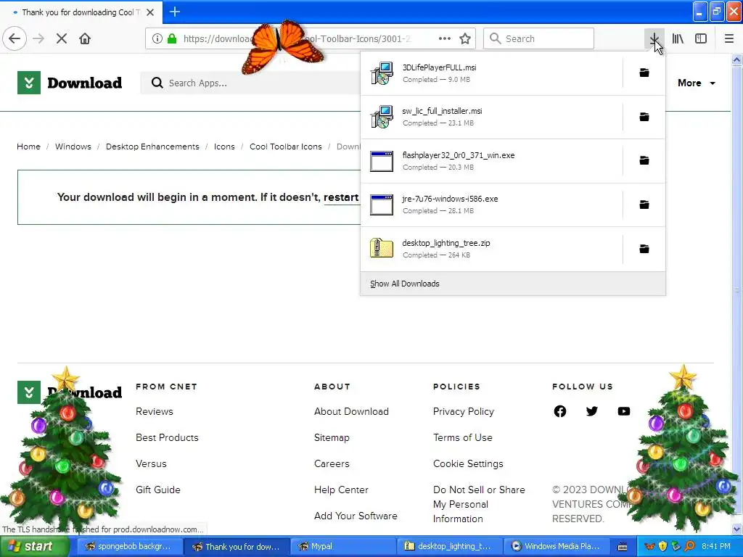The image size is (743, 557).
Task: Toggle the downloads panel arrow button
Action: point(654,38)
